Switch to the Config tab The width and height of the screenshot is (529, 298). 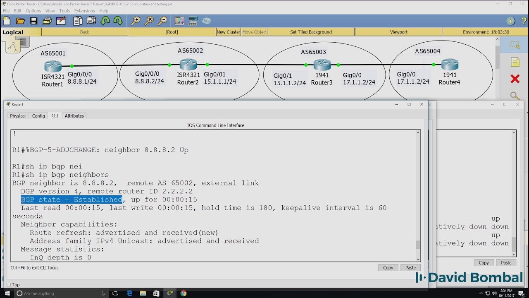[x=38, y=116]
